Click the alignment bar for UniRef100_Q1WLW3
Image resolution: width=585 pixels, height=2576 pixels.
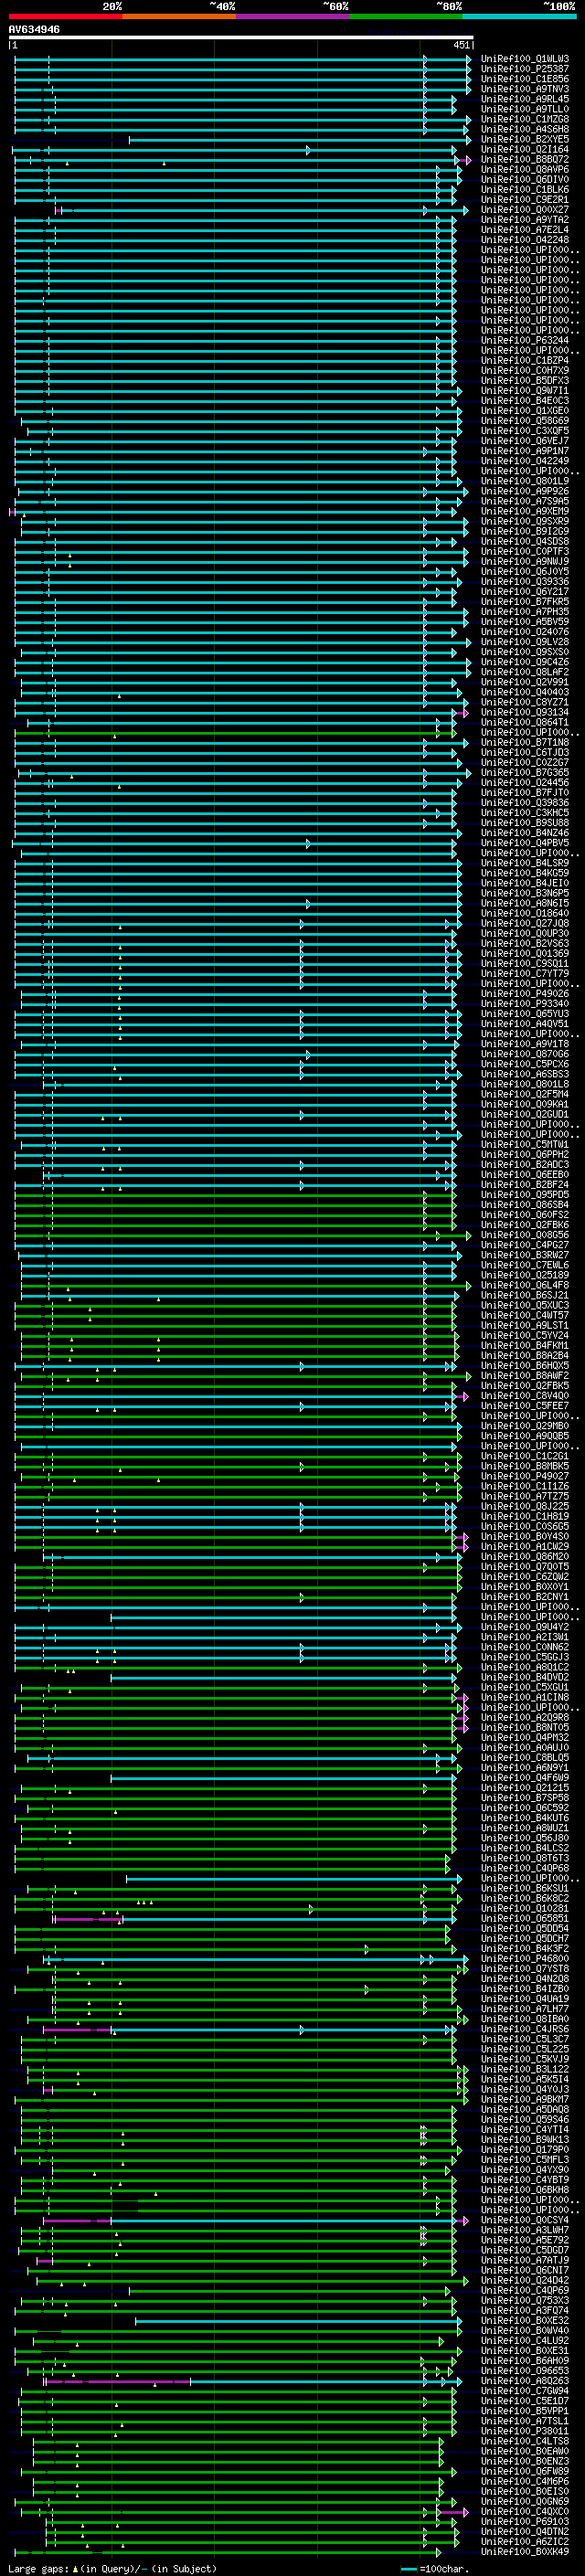[242, 59]
